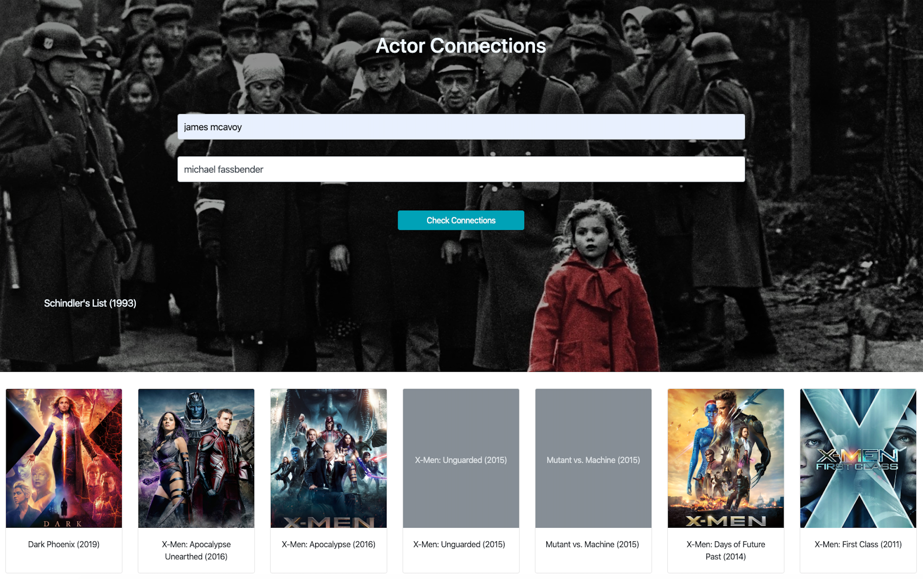The image size is (923, 579).
Task: Click the 'Dark Phoenix (2019)' caption text
Action: point(64,544)
